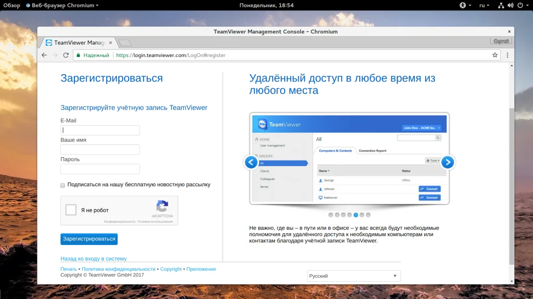Expand the Русский language dropdown
The width and height of the screenshot is (533, 299).
point(353,276)
